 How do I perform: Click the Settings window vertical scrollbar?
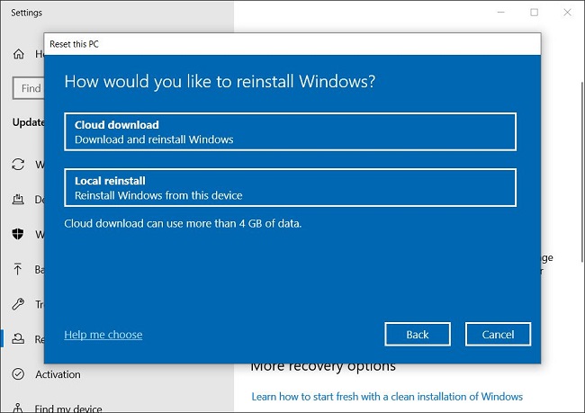(x=582, y=172)
